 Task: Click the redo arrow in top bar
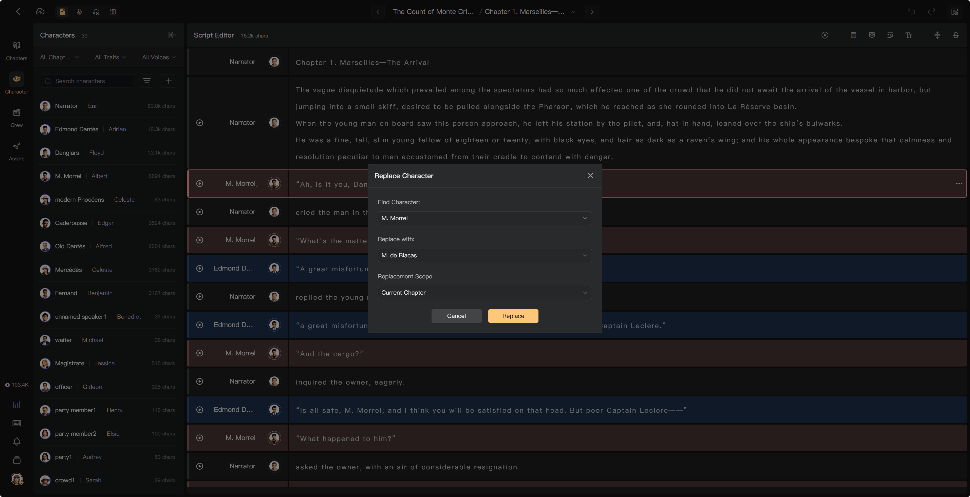coord(931,12)
